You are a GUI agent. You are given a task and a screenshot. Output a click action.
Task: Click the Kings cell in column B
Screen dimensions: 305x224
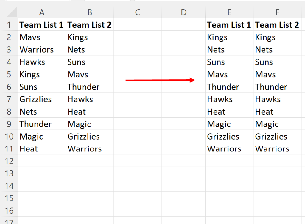click(x=90, y=37)
